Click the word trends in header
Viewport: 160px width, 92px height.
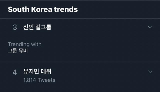[x=66, y=9]
